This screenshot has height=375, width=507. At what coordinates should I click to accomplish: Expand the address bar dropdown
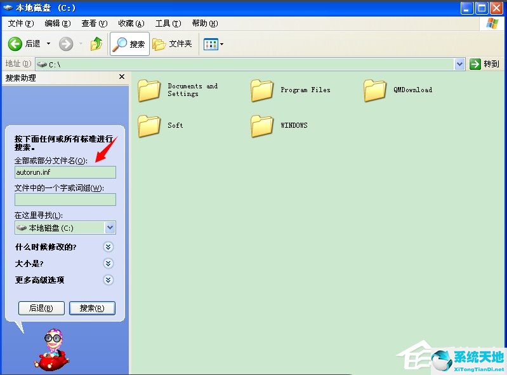click(x=460, y=64)
